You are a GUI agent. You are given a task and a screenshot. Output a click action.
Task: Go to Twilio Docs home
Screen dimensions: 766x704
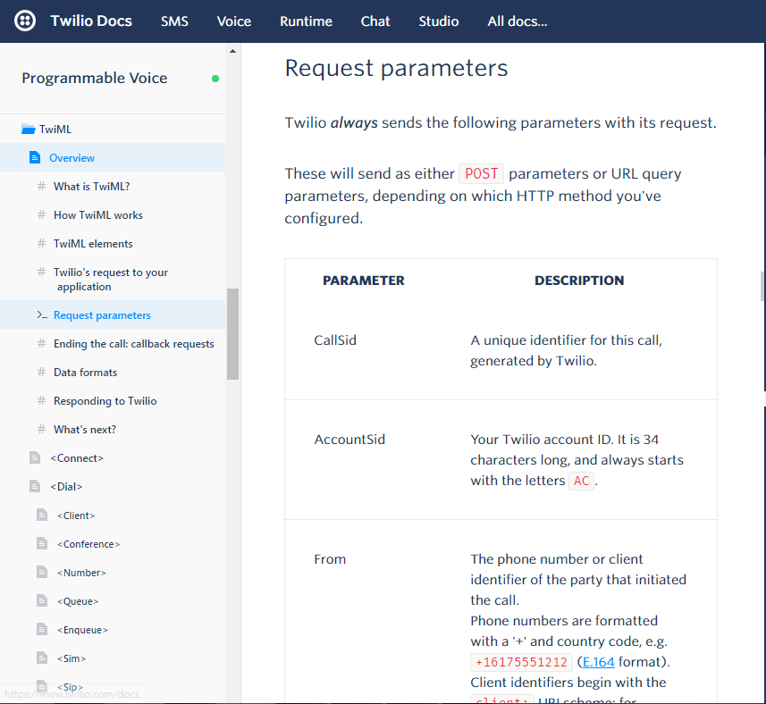click(x=91, y=21)
